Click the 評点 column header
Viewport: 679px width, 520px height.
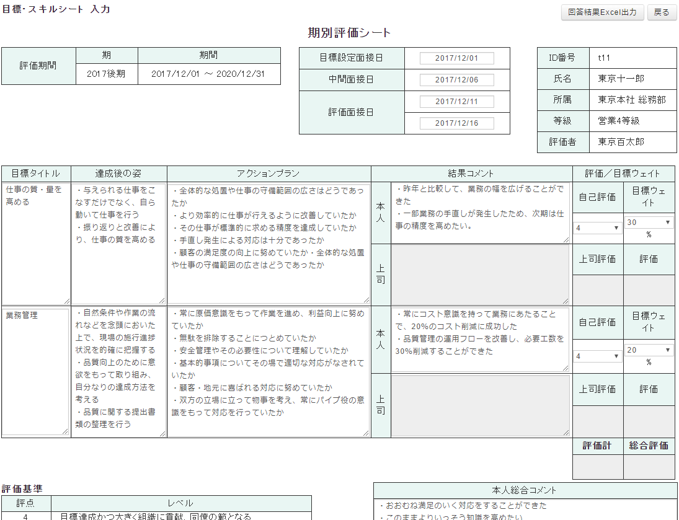(x=26, y=503)
